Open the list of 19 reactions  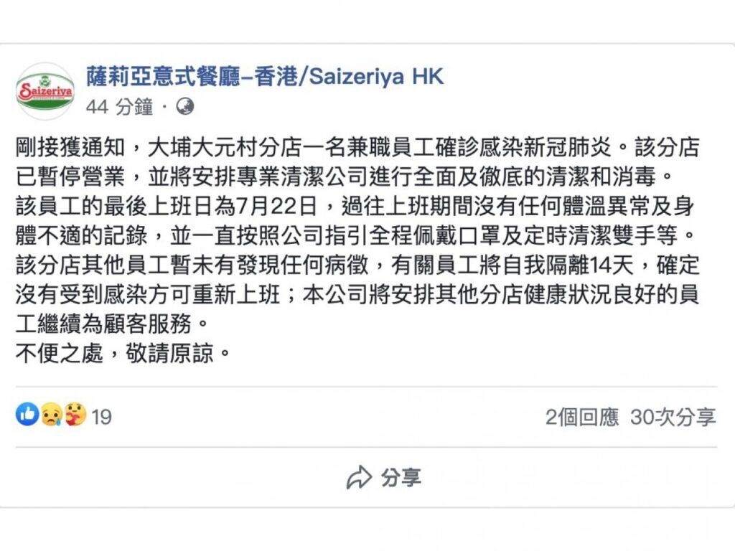coord(101,417)
